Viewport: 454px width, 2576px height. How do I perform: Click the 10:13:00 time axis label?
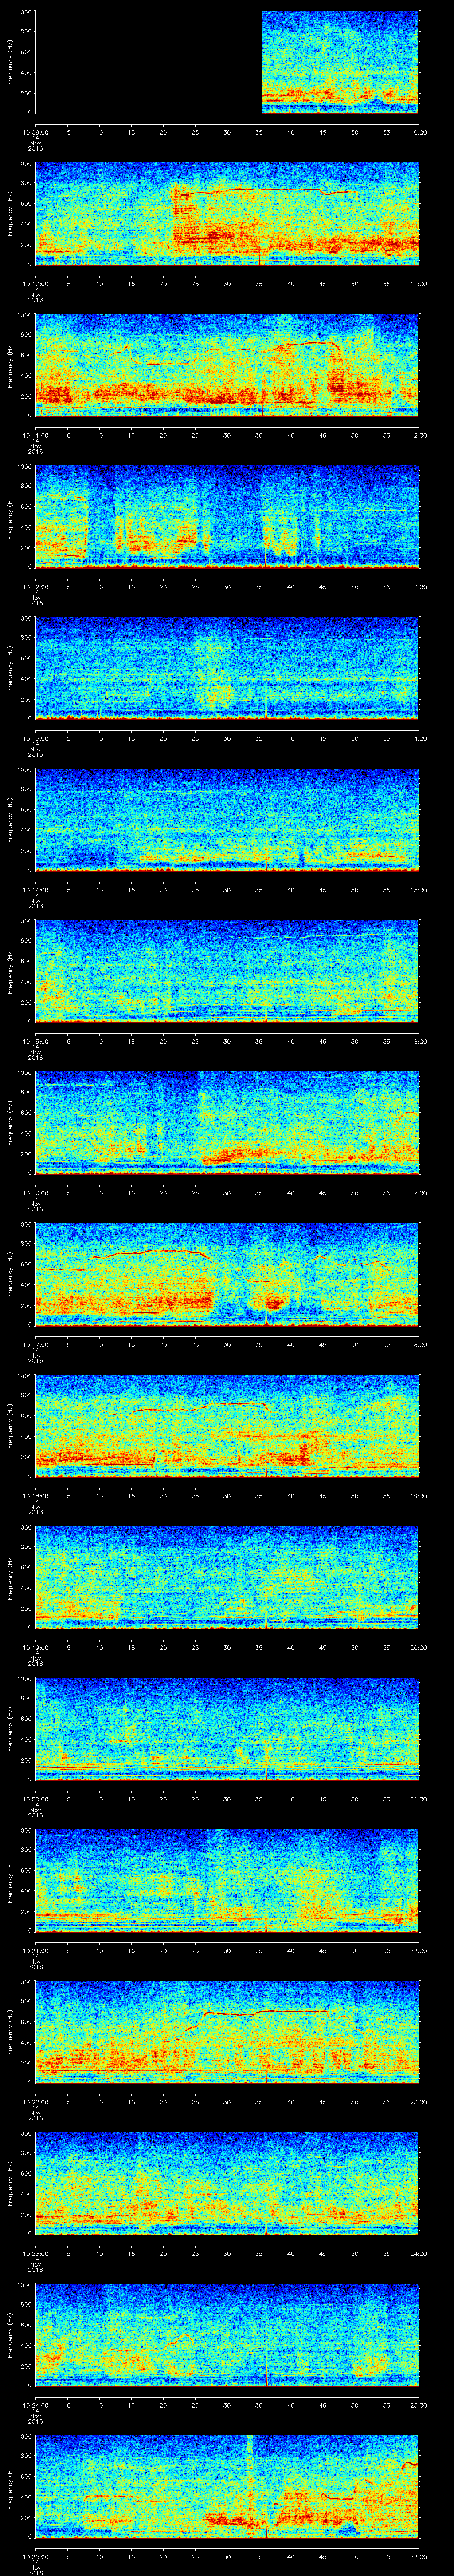click(35, 737)
